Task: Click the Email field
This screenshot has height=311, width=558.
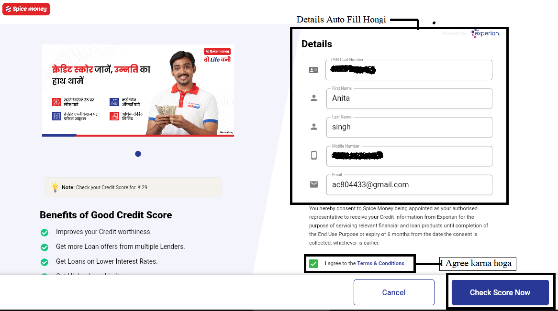Action: coord(409,185)
